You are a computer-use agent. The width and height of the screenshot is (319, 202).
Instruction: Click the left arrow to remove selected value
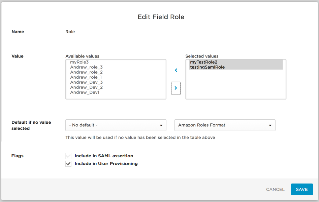pos(176,70)
